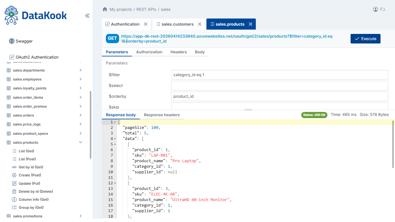395x222 pixels.
Task: Click the Get by id icon
Action: 14,167
